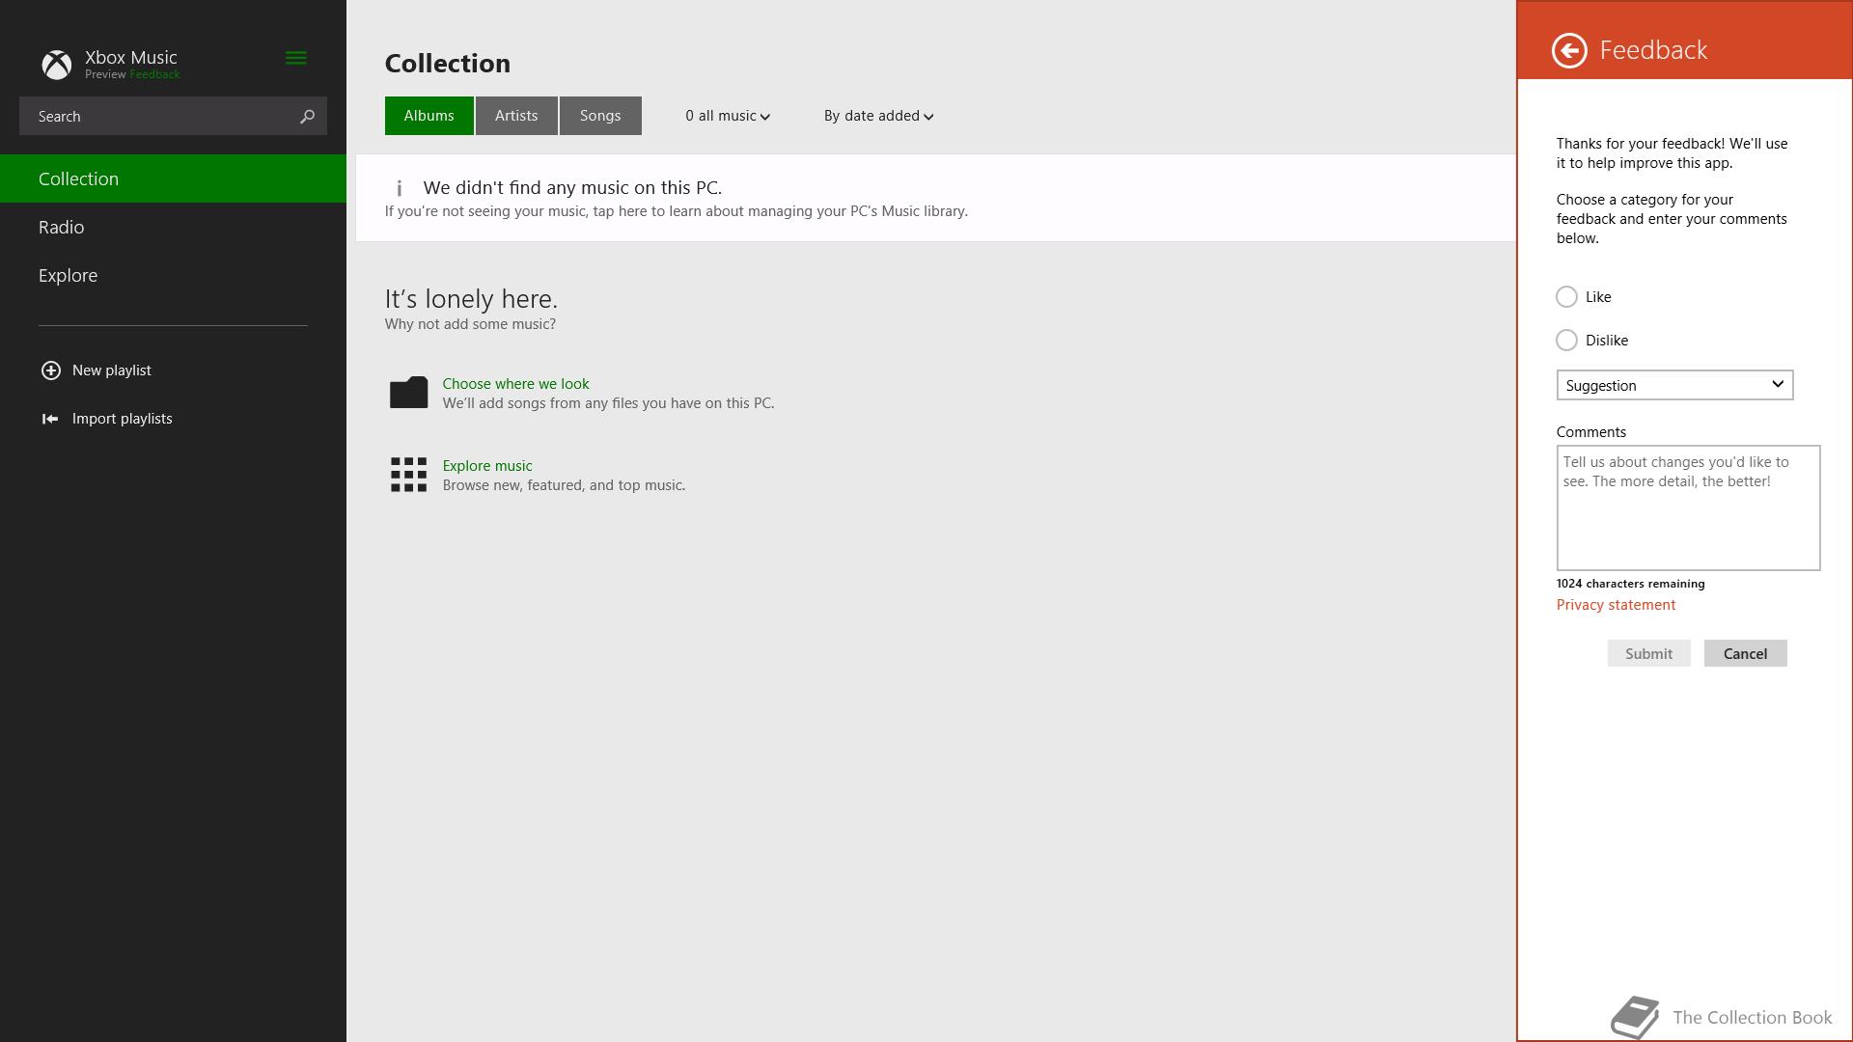The image size is (1853, 1042).
Task: Select the Like radio button
Action: (1566, 296)
